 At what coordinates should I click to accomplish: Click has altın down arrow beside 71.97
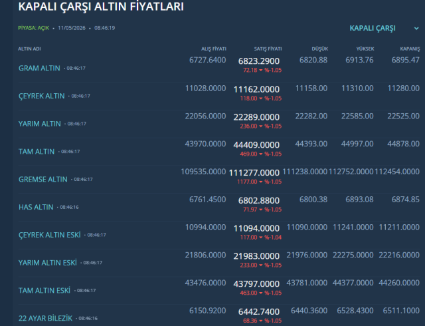261,210
